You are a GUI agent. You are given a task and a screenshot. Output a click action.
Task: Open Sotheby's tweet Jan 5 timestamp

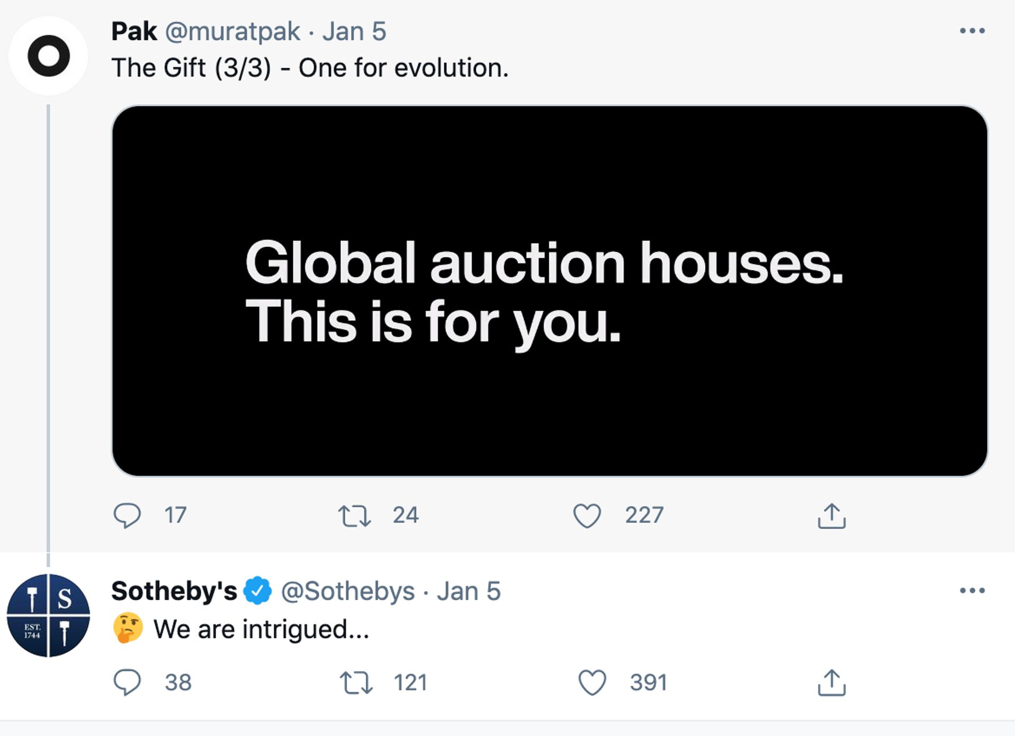pos(468,591)
